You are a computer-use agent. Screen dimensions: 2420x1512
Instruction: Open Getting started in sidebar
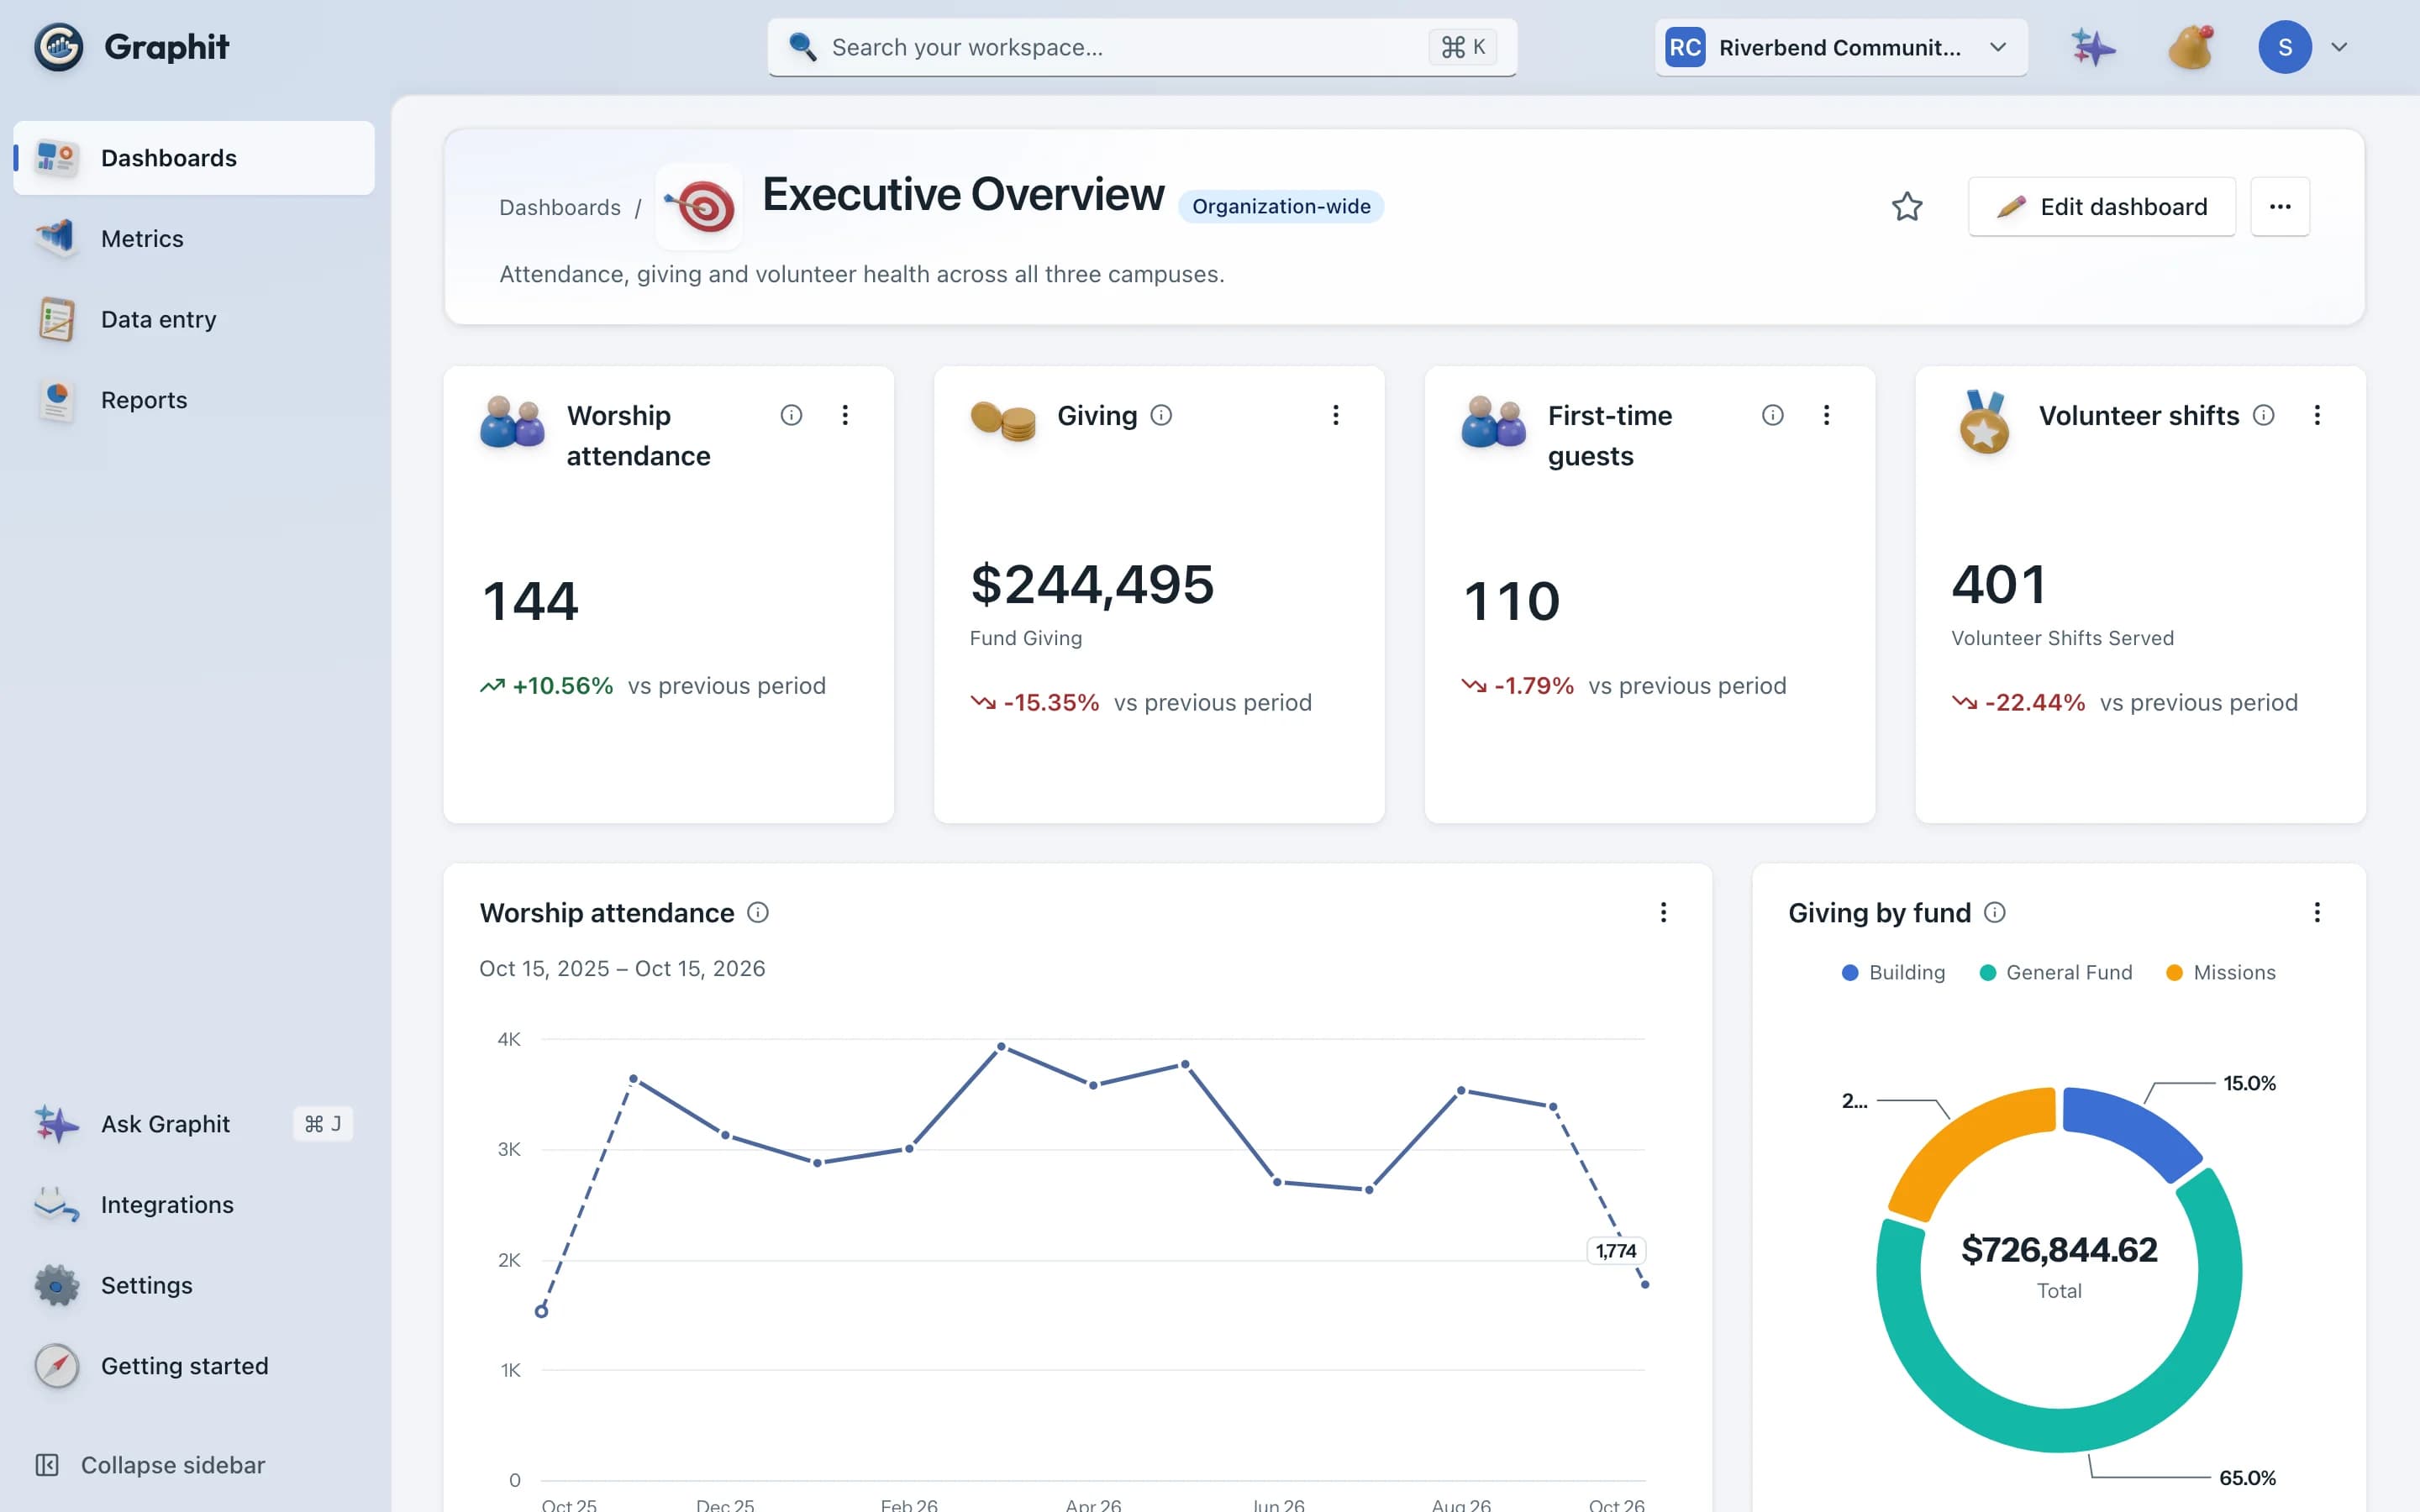194,1366
